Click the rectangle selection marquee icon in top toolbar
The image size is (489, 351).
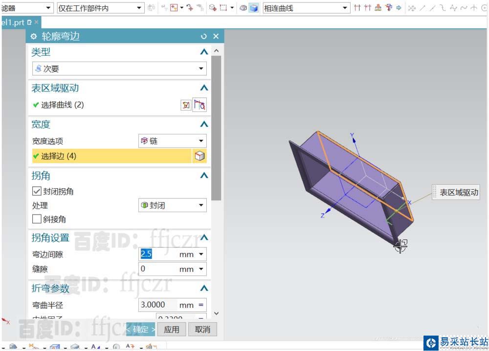[223, 8]
